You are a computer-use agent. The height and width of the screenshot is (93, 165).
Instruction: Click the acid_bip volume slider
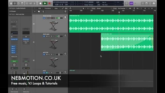point(59,55)
